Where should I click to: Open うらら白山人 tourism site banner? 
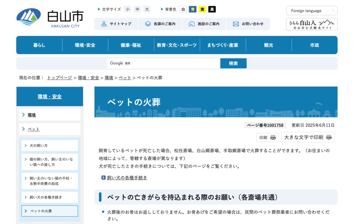coord(311,24)
